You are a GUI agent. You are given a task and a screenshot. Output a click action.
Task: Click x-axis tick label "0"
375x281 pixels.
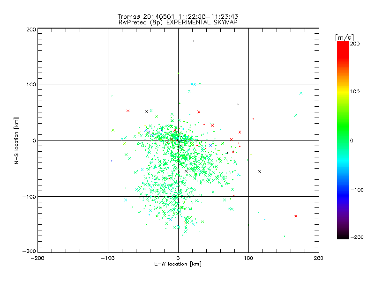coord(178,258)
